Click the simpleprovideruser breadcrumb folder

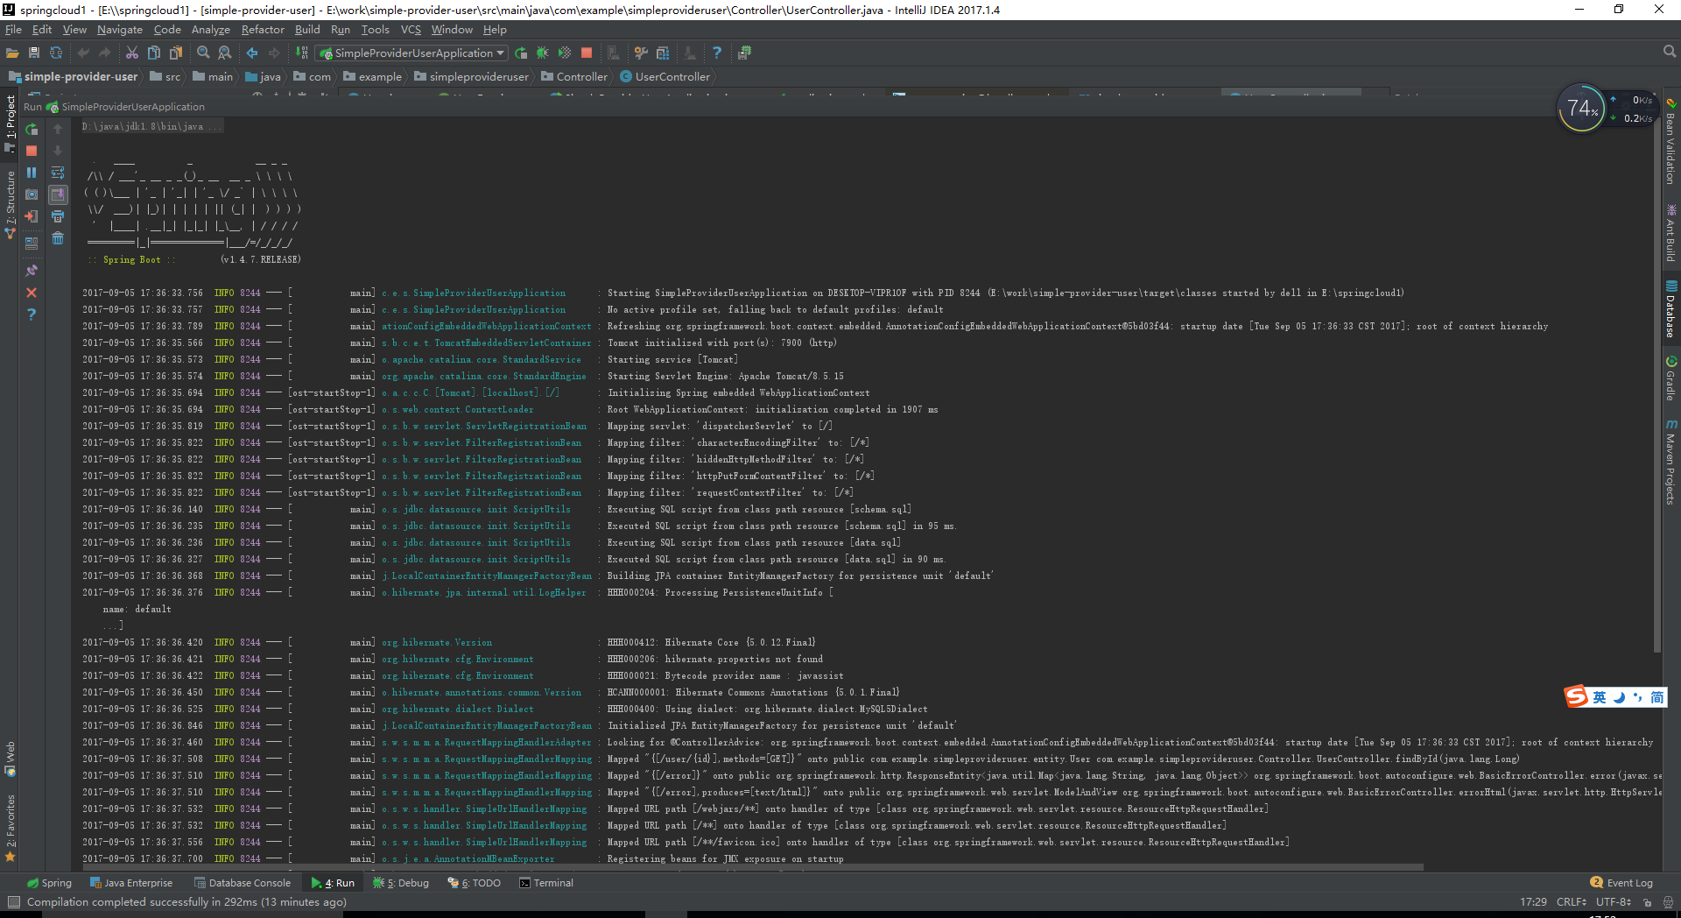coord(472,77)
